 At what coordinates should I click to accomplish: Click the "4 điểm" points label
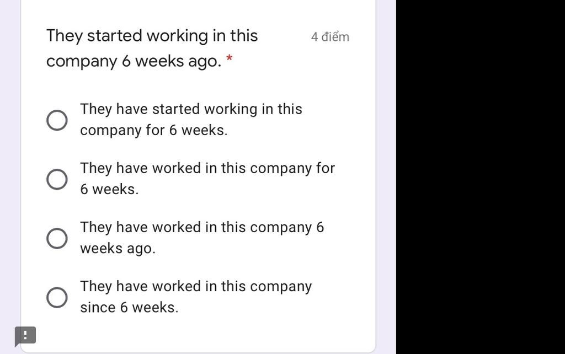click(x=330, y=37)
